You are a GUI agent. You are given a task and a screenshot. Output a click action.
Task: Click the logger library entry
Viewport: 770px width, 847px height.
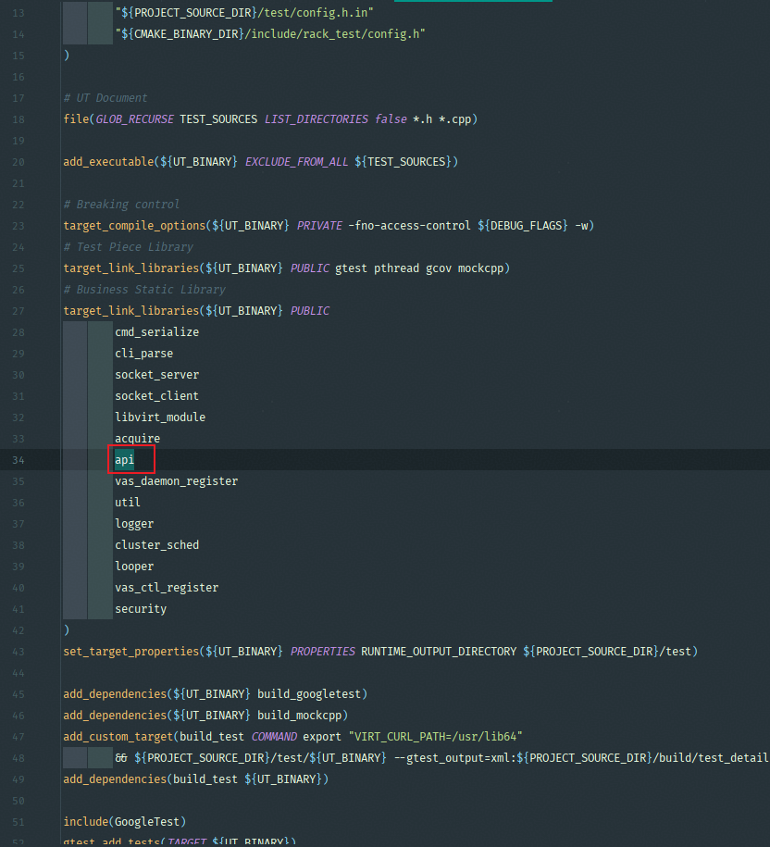click(134, 524)
